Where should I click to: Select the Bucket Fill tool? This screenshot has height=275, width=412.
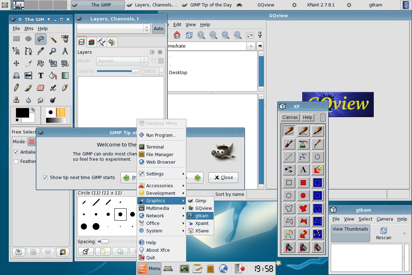53,76
